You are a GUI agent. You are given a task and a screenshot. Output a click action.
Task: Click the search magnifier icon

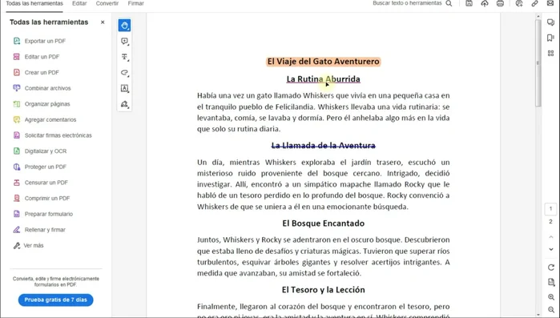[449, 3]
